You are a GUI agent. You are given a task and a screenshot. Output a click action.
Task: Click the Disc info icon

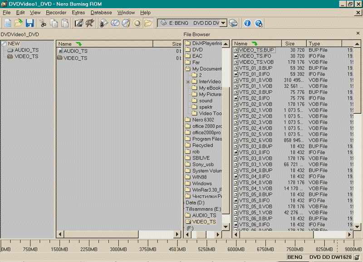pos(126,23)
